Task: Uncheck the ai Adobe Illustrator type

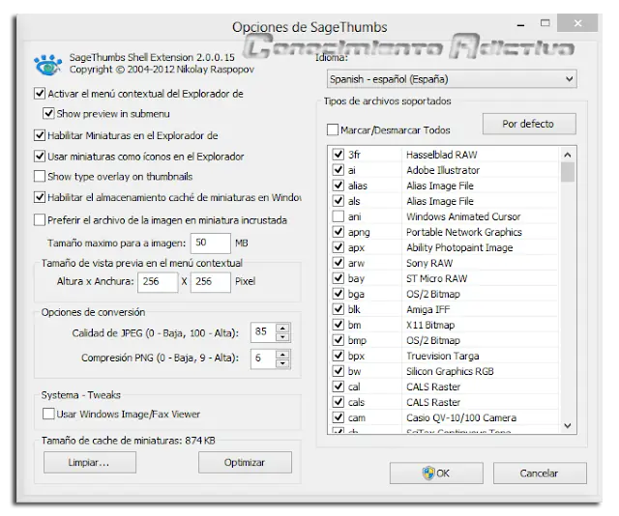Action: click(x=338, y=170)
